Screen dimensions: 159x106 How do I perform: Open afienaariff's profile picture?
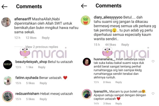pos(6,22)
